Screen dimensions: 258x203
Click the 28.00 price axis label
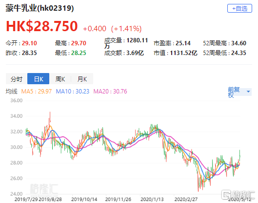16,163
